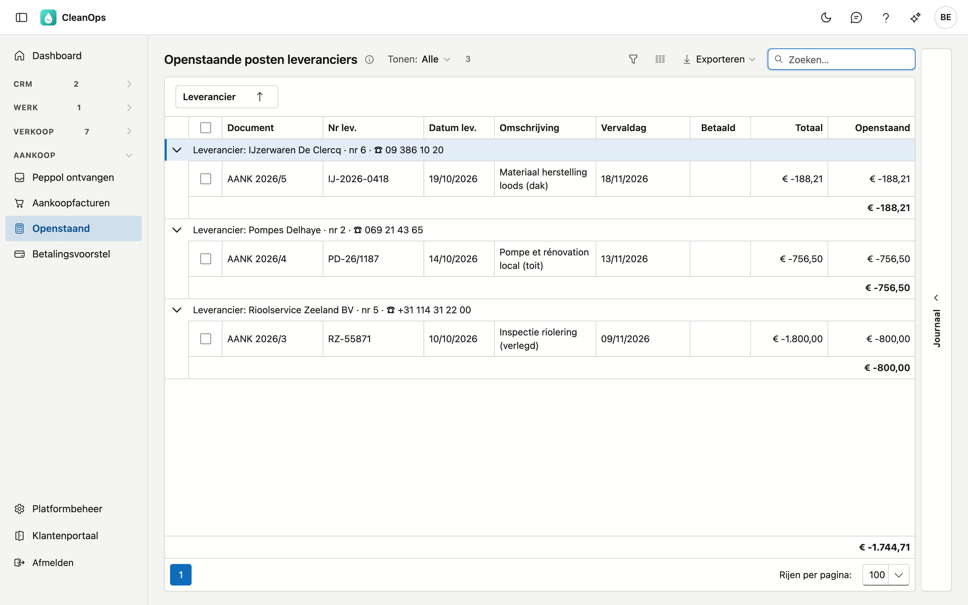Collapse Pompes Delhaye group

[177, 230]
